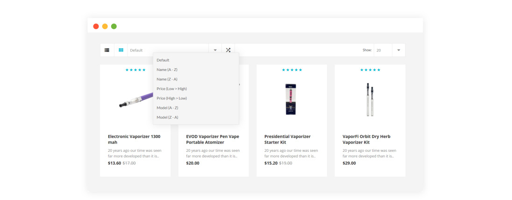512x200 pixels.
Task: Expand the Show count dropdown arrow
Action: coord(398,50)
